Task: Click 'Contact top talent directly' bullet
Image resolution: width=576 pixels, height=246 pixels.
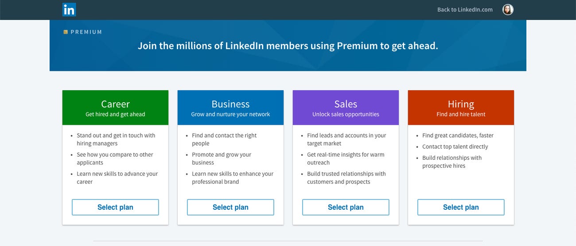Action: coord(455,146)
